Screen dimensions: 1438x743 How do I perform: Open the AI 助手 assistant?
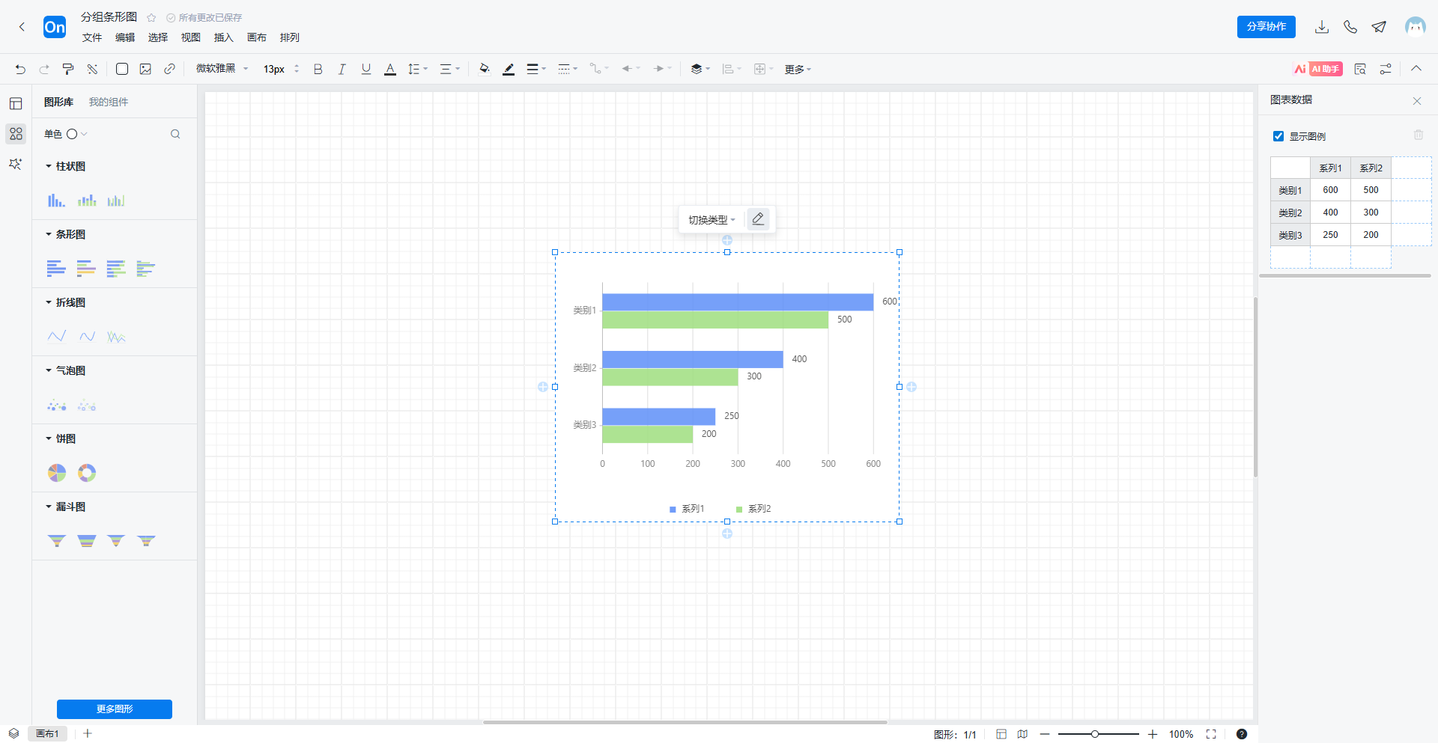click(x=1317, y=69)
